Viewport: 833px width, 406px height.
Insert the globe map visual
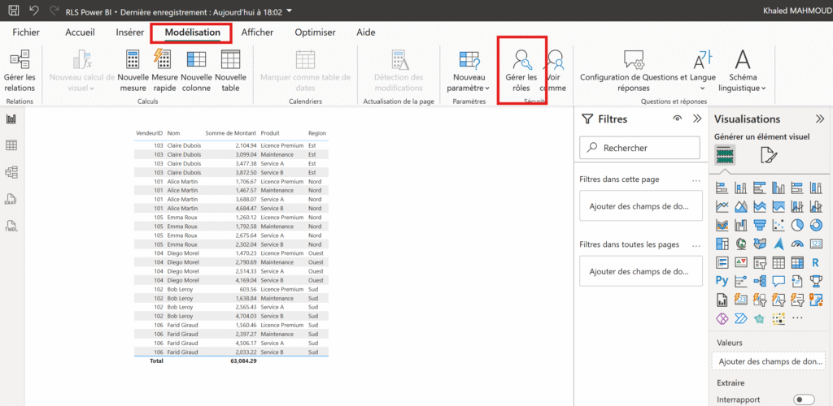click(740, 244)
